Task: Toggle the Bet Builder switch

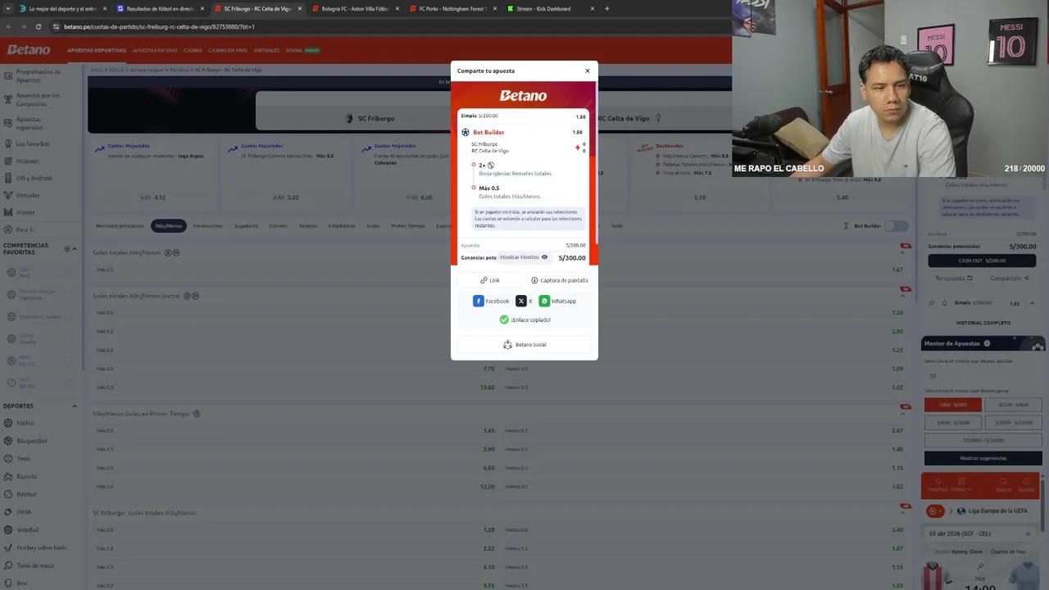Action: pyautogui.click(x=897, y=226)
